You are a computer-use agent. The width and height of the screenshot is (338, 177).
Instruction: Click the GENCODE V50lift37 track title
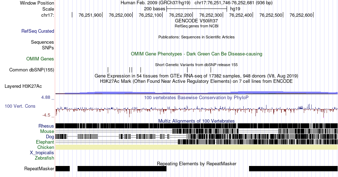pos(196,21)
